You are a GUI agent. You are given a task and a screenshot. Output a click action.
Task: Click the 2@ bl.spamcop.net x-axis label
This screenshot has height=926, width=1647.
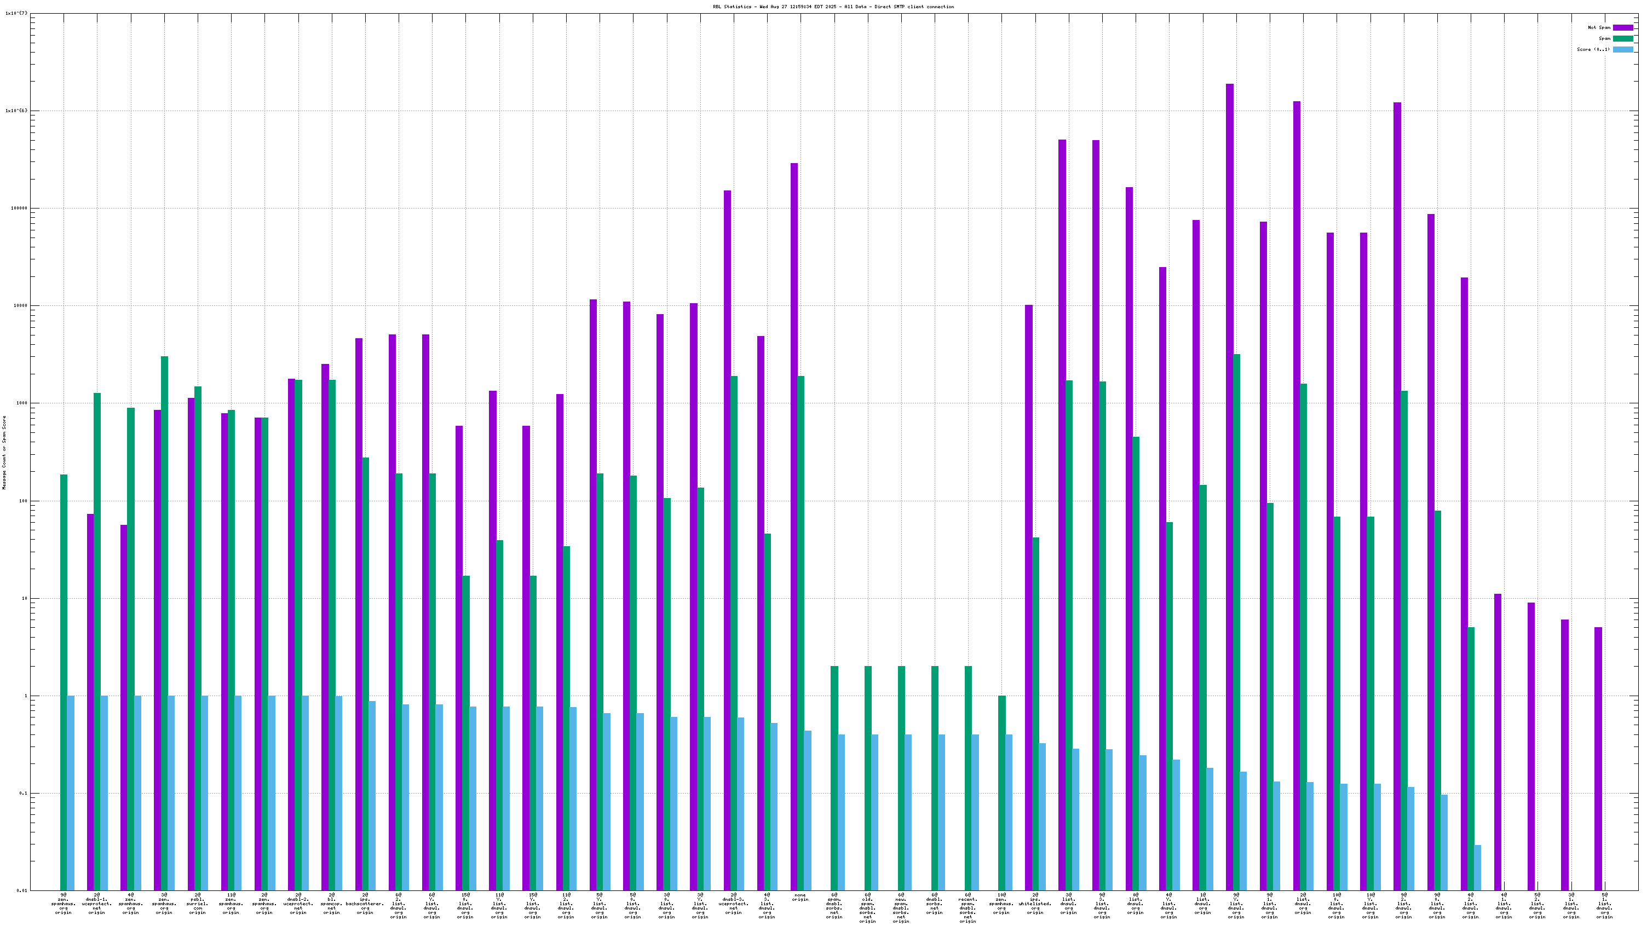click(x=331, y=903)
